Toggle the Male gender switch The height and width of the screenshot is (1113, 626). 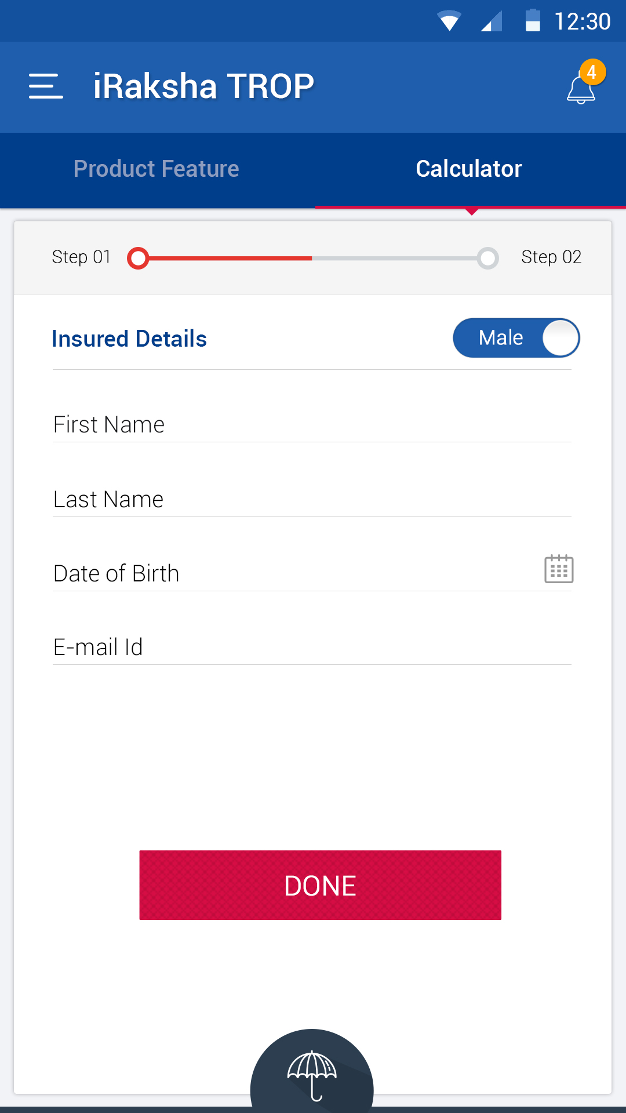point(516,338)
